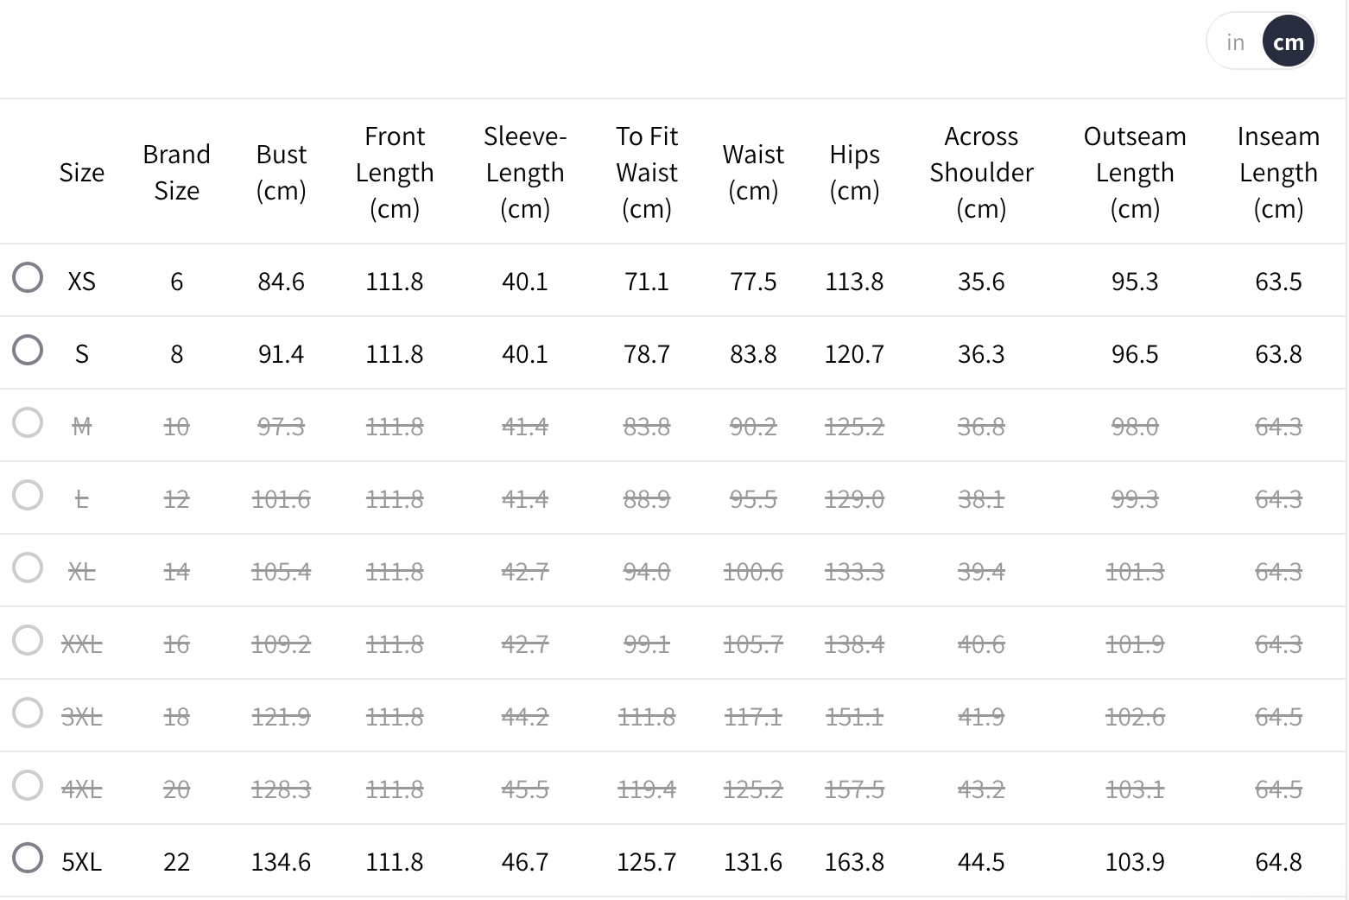The width and height of the screenshot is (1349, 900).
Task: Switch units to inches
Action: coord(1235,42)
